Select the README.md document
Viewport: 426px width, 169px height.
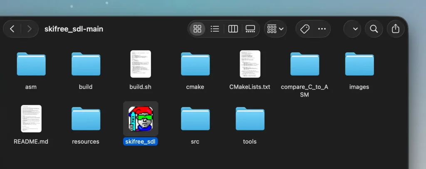pos(31,119)
